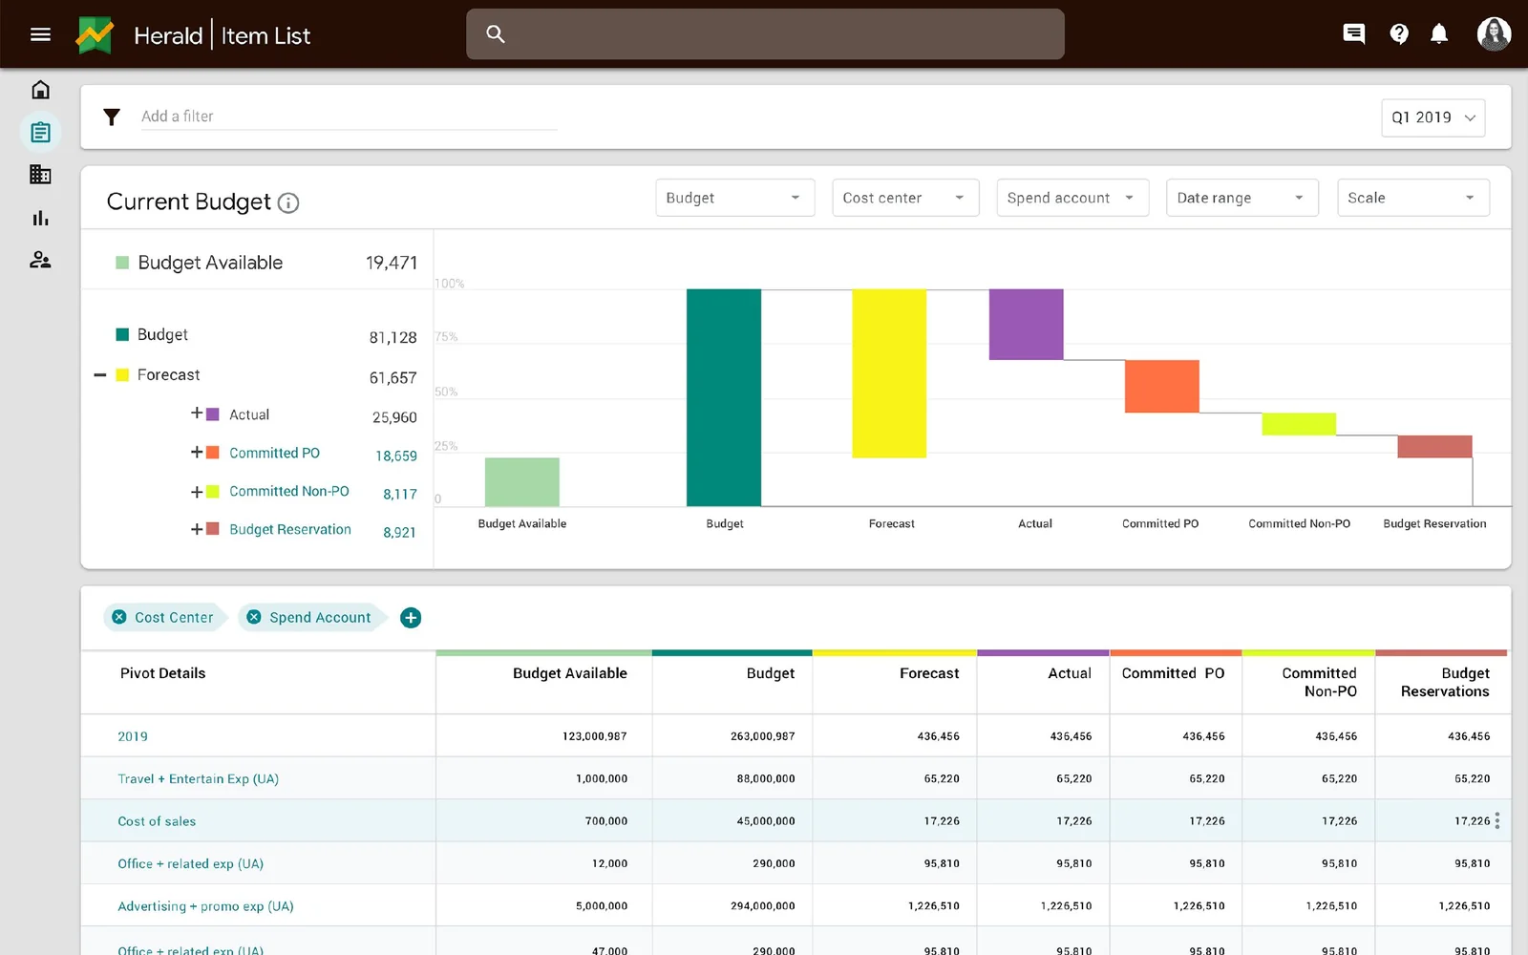The width and height of the screenshot is (1528, 955).
Task: Open the Travel + Entertain Exp link
Action: click(x=198, y=779)
